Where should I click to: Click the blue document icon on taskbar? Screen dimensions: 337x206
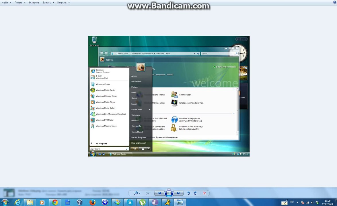67,202
